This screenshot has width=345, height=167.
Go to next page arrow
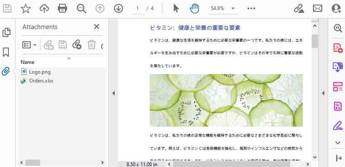point(119,8)
